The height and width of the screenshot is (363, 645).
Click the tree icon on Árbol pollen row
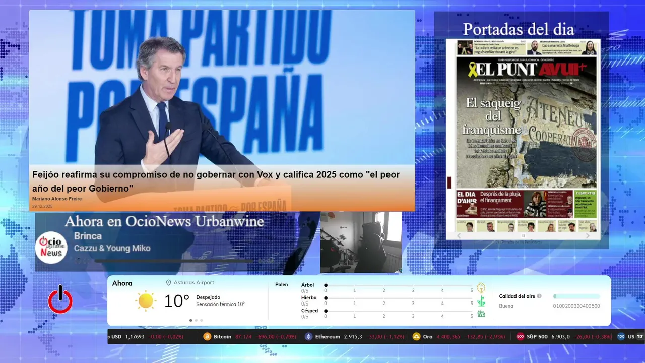coord(481,288)
